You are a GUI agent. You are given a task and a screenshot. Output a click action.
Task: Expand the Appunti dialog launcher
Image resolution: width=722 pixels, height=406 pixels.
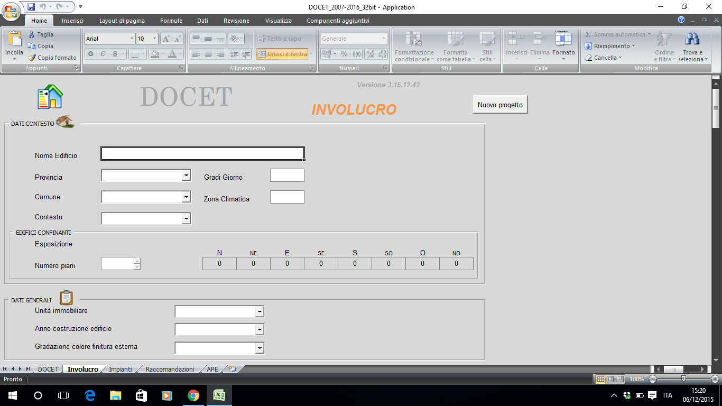pos(76,68)
